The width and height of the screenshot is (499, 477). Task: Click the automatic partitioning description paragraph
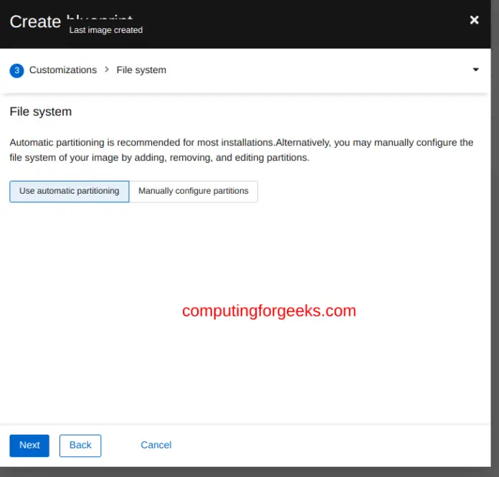tap(241, 150)
